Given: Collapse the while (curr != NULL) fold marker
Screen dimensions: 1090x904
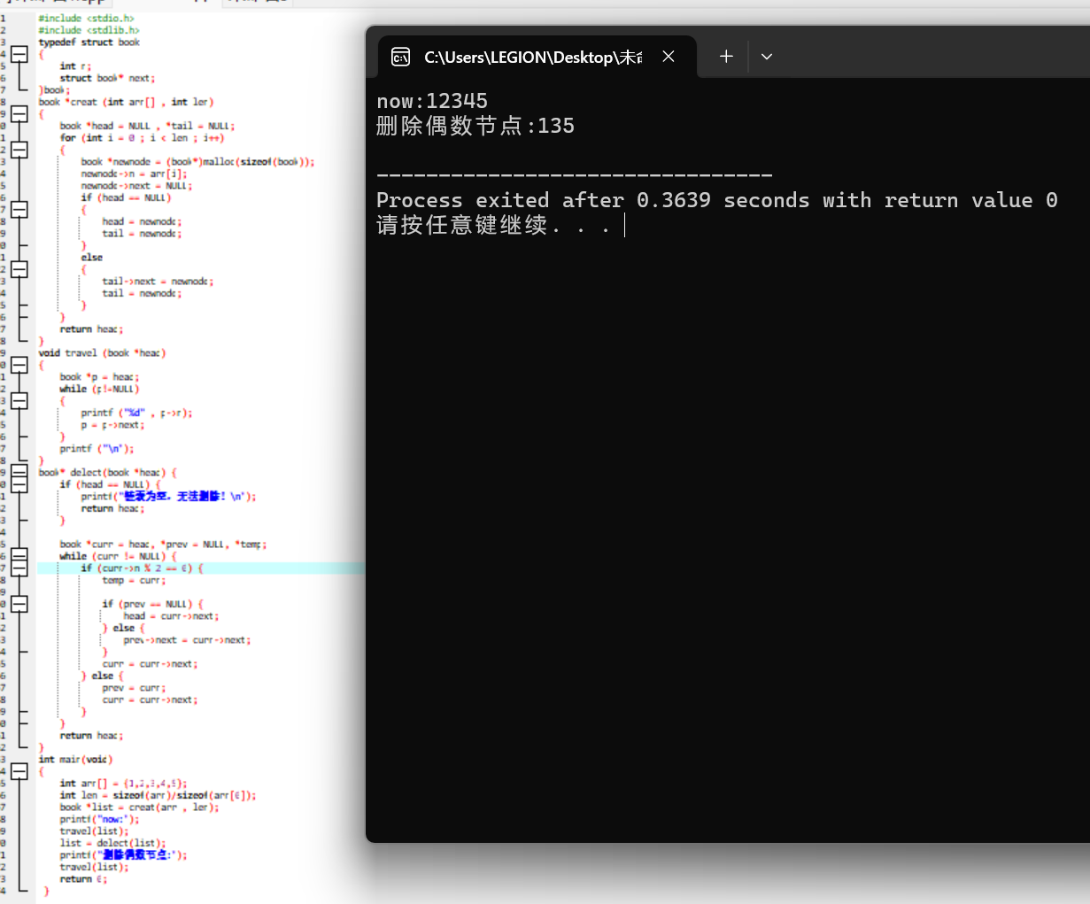Looking at the screenshot, I should (x=19, y=556).
